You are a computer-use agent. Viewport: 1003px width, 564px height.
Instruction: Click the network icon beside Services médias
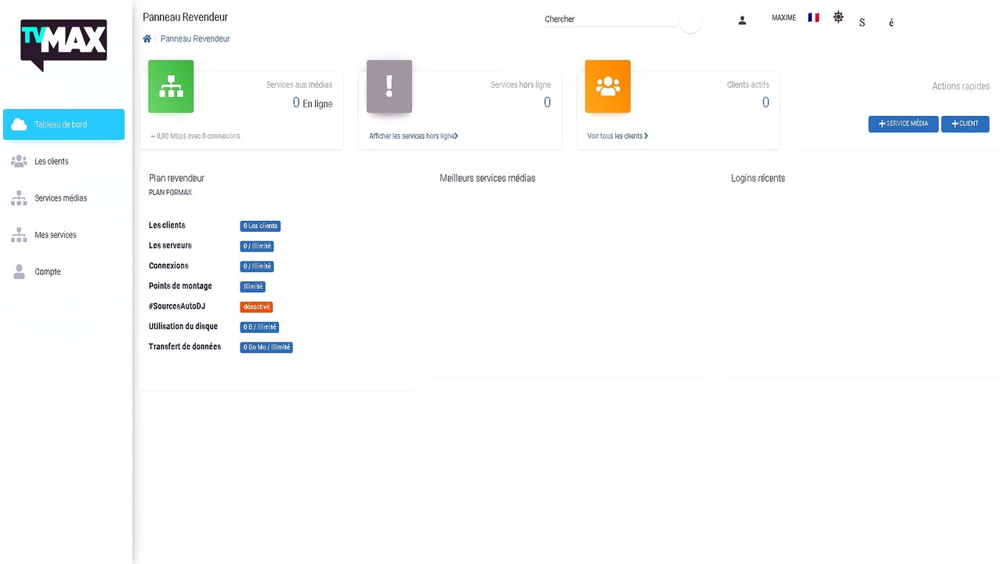coord(19,198)
